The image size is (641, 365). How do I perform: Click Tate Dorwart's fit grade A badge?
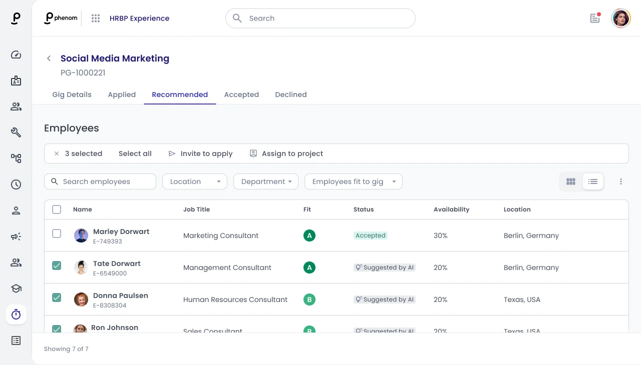309,267
